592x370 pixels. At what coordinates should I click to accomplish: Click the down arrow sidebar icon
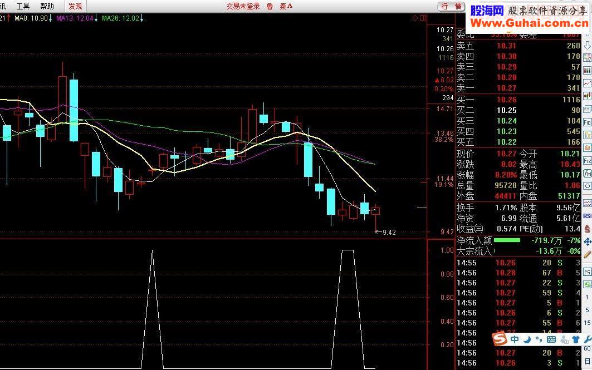coord(588,45)
